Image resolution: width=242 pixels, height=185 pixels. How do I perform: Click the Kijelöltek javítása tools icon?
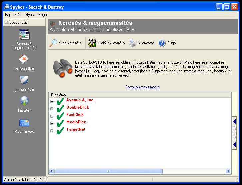[92, 43]
